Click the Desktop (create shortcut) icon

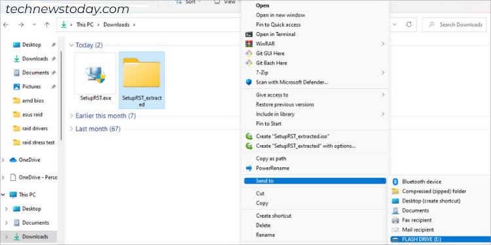395,201
